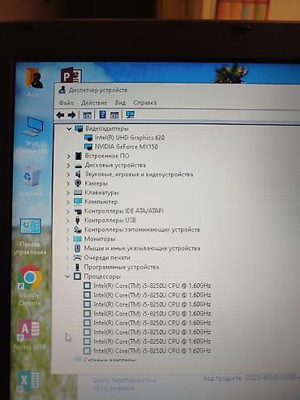Click the monitor scan-hardware toolbar icon
The width and height of the screenshot is (300, 400).
tap(131, 114)
